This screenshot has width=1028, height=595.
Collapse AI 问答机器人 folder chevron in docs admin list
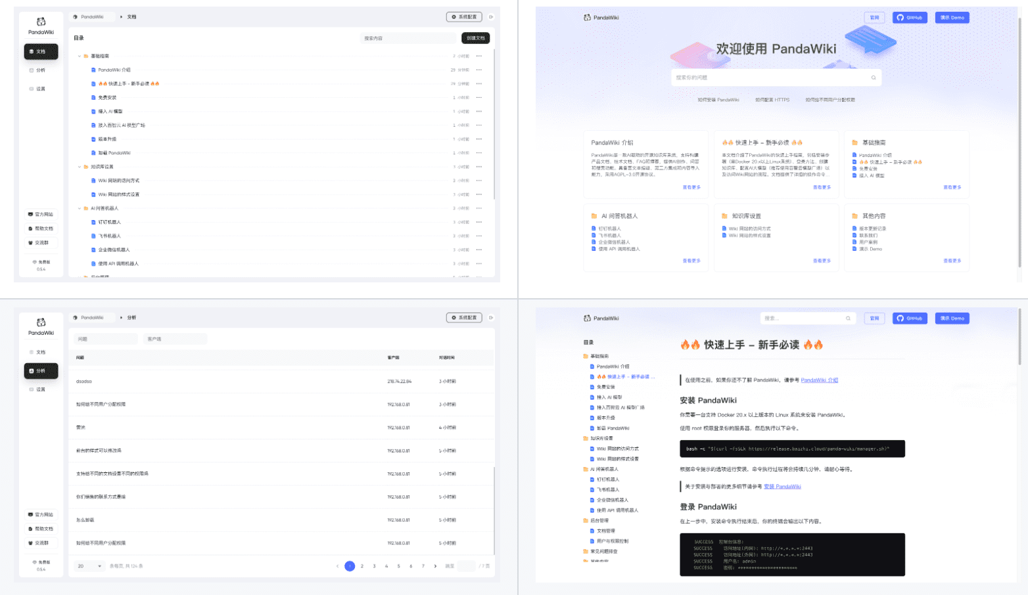pyautogui.click(x=80, y=208)
